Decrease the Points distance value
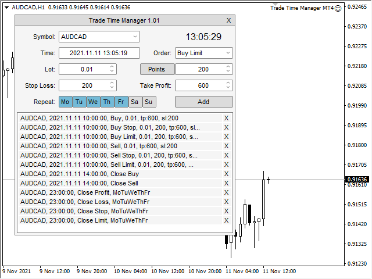Viewport: 372px width, 279px height. [x=228, y=71]
